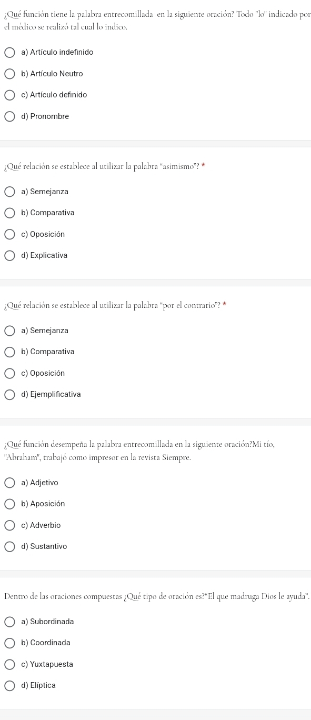
Task: Select 'a) Artículo indefinido' radio option
Action: 10,53
